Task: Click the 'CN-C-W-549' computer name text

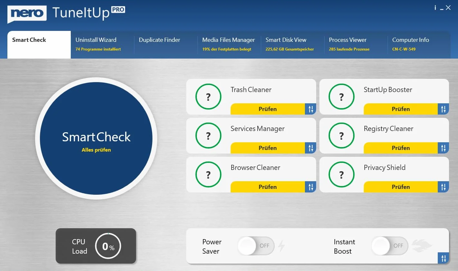Action: pos(404,49)
